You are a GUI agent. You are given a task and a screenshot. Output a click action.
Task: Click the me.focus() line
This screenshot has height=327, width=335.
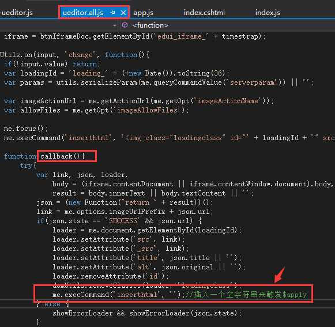tap(25, 129)
